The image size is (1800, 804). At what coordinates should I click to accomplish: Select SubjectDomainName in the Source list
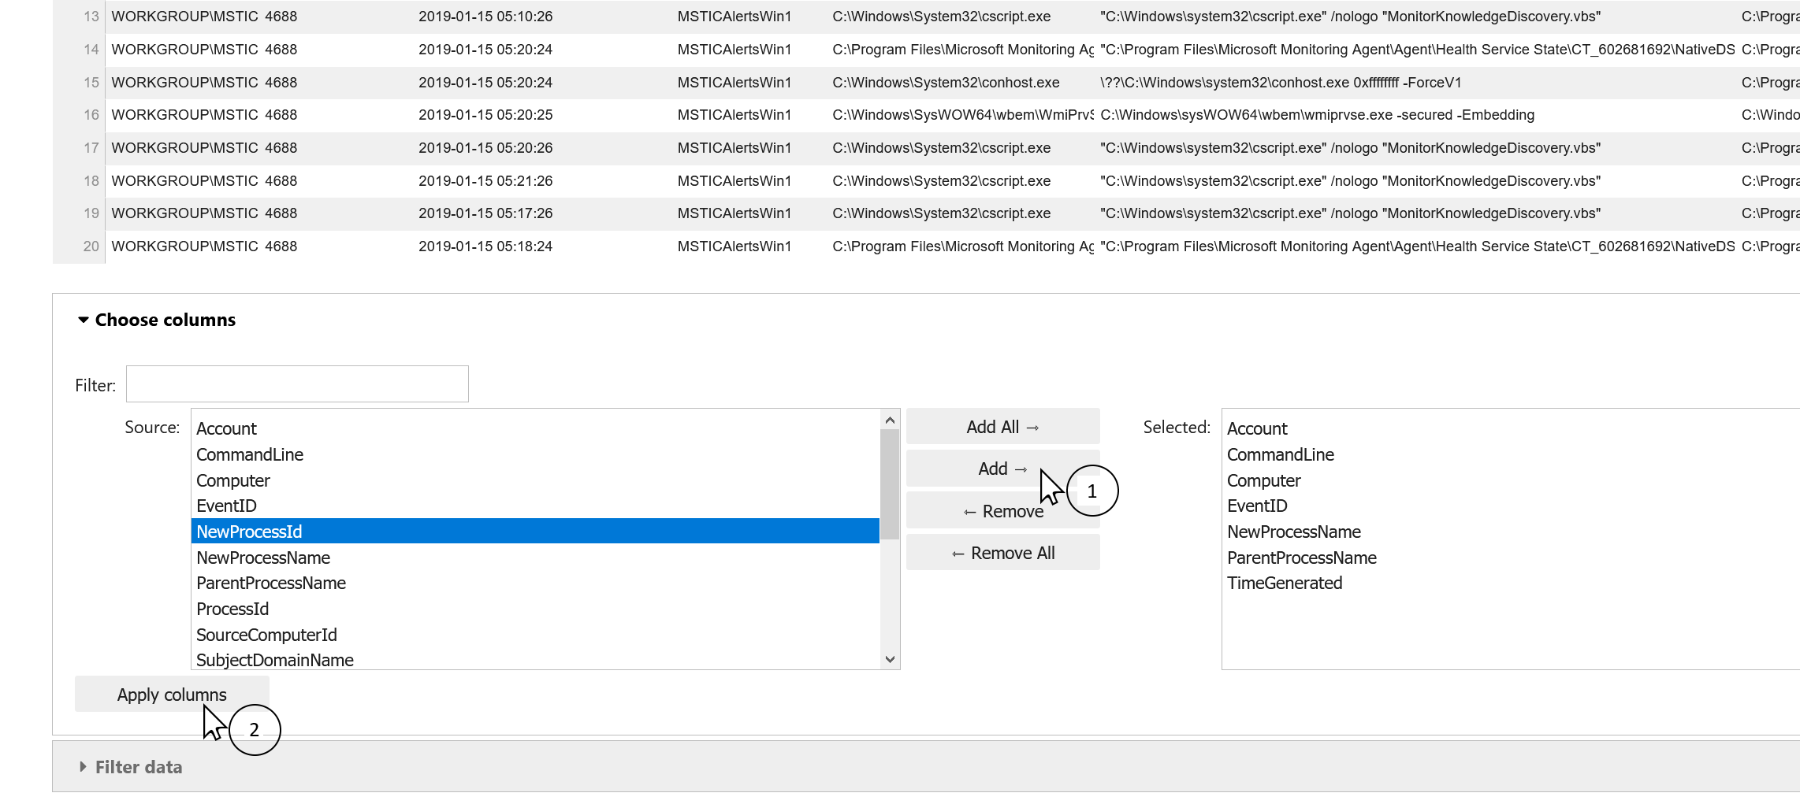click(535, 660)
